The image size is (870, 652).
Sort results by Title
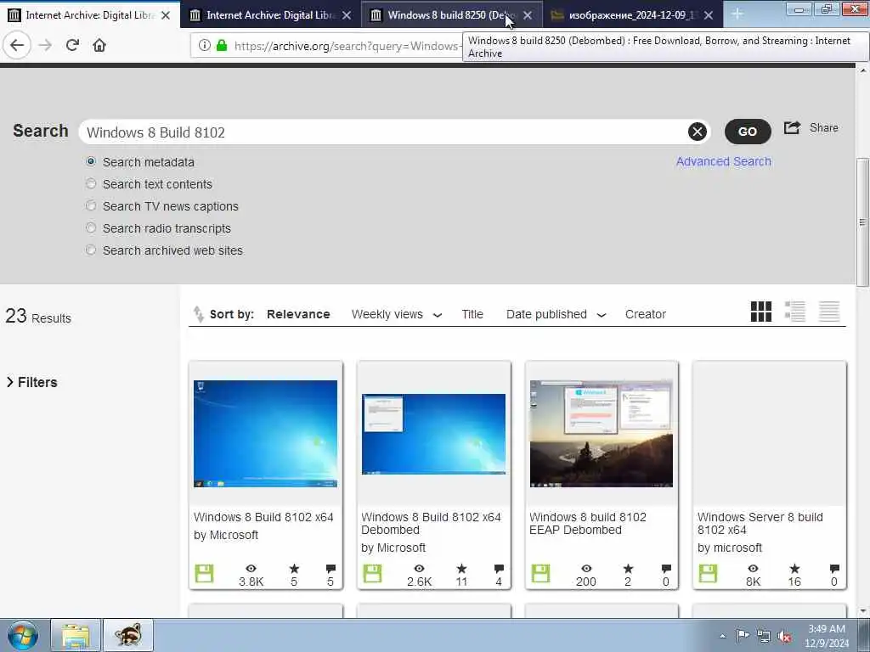[x=472, y=314]
